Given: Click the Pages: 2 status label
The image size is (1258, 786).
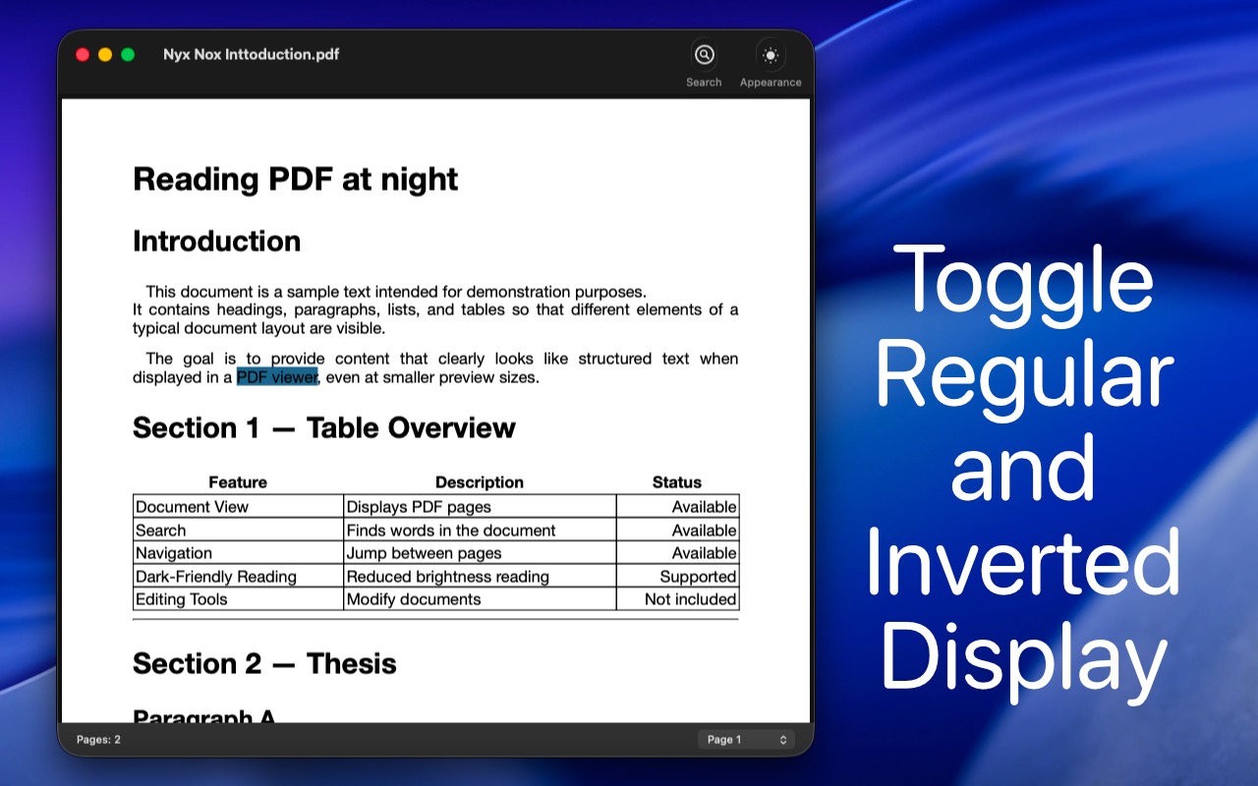Looking at the screenshot, I should pyautogui.click(x=98, y=740).
